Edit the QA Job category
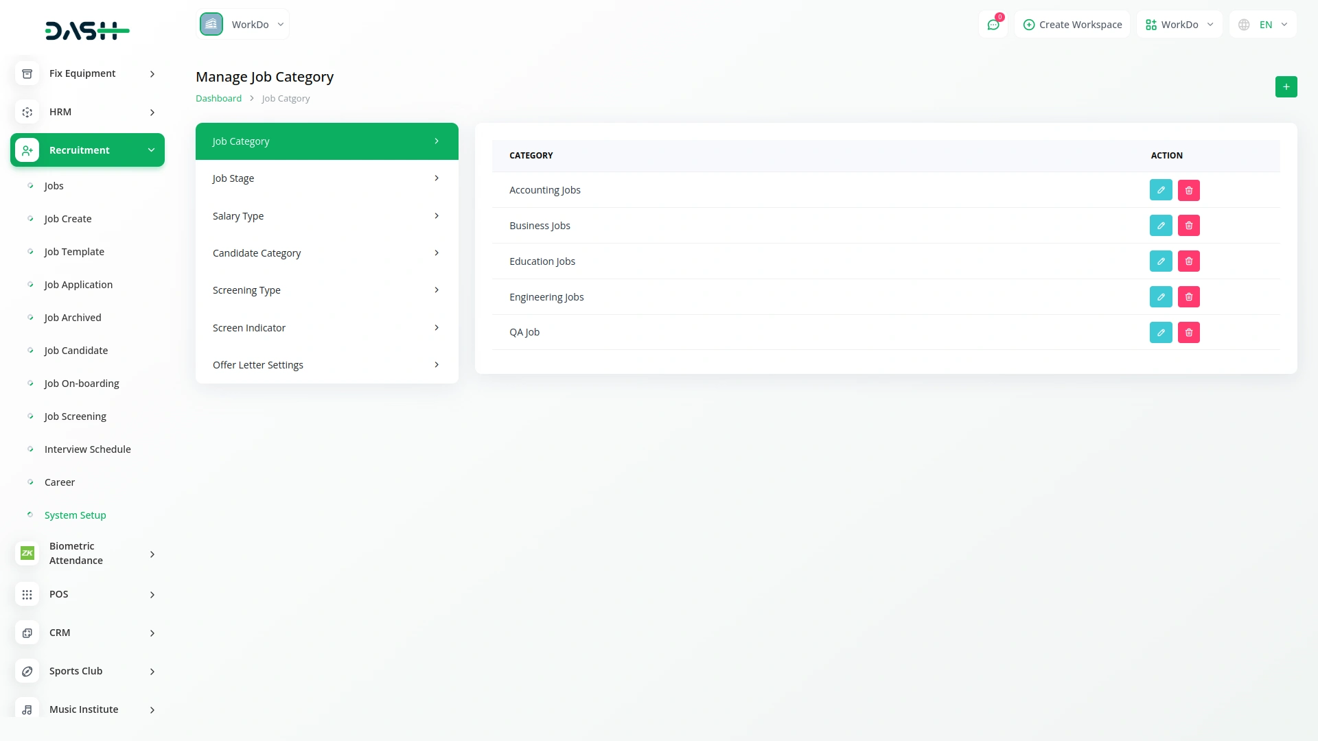Screen dimensions: 1318x741 point(1161,333)
